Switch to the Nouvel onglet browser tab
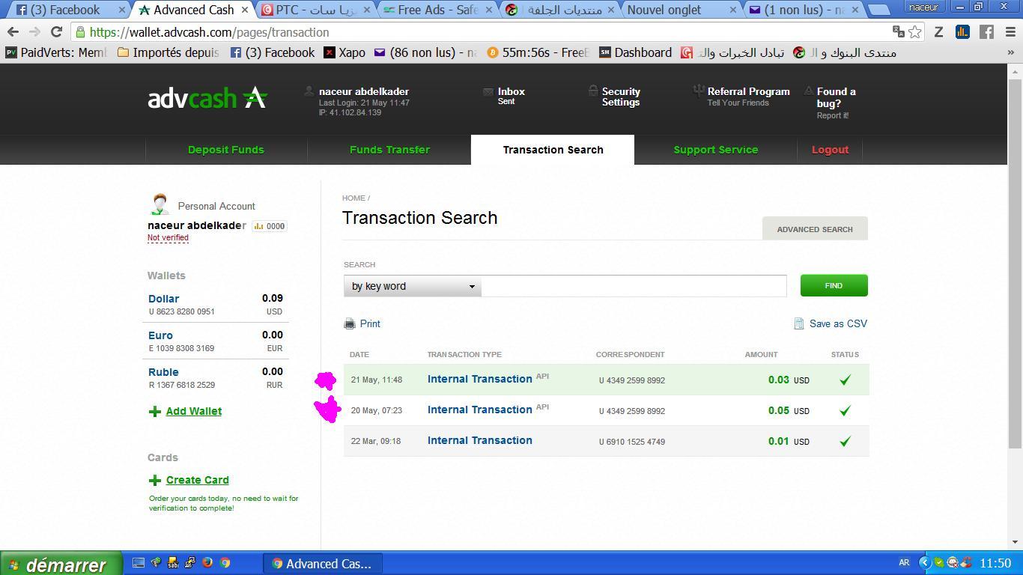This screenshot has width=1023, height=575. [682, 10]
